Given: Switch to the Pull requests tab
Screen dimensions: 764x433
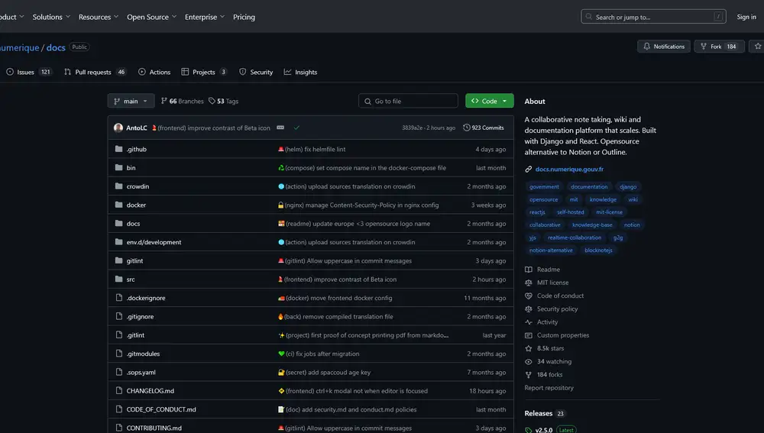Looking at the screenshot, I should [95, 72].
